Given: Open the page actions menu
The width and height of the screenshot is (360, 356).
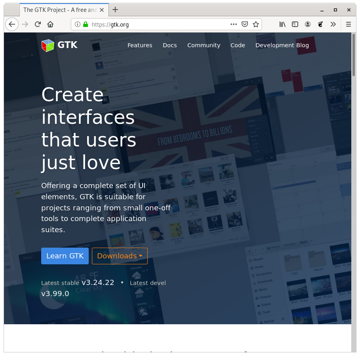Looking at the screenshot, I should 234,24.
